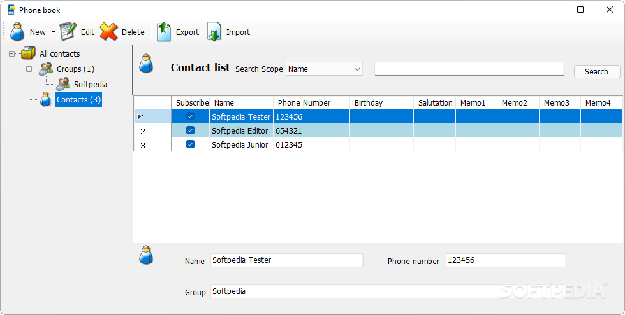This screenshot has height=315, width=625.
Task: Click the Memo2 column header
Action: tap(518, 102)
